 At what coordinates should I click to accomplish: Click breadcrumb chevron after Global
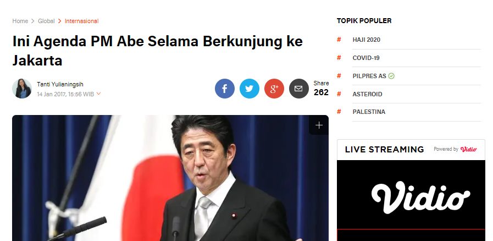pos(59,21)
